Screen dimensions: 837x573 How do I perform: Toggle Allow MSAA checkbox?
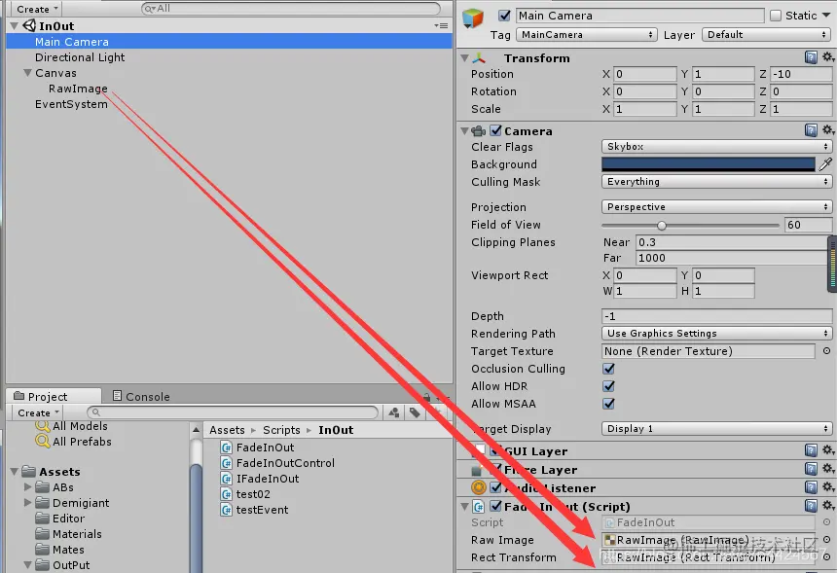(608, 404)
